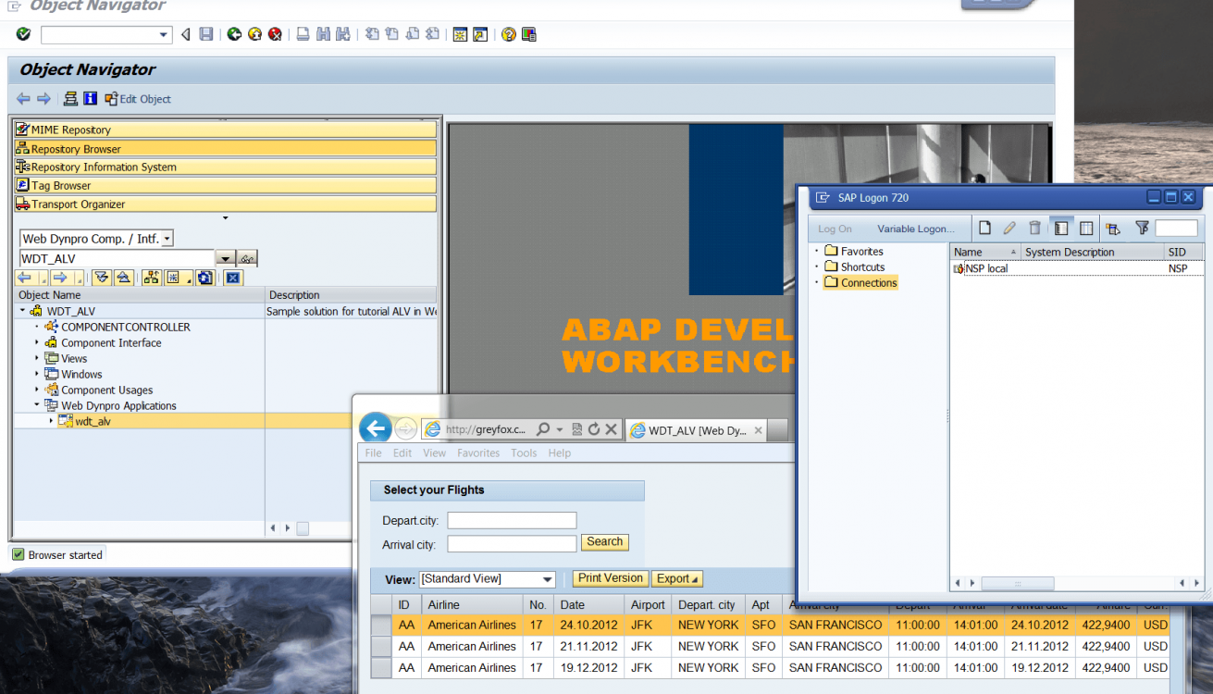
Task: Click the browser blue Back arrow
Action: coord(375,428)
